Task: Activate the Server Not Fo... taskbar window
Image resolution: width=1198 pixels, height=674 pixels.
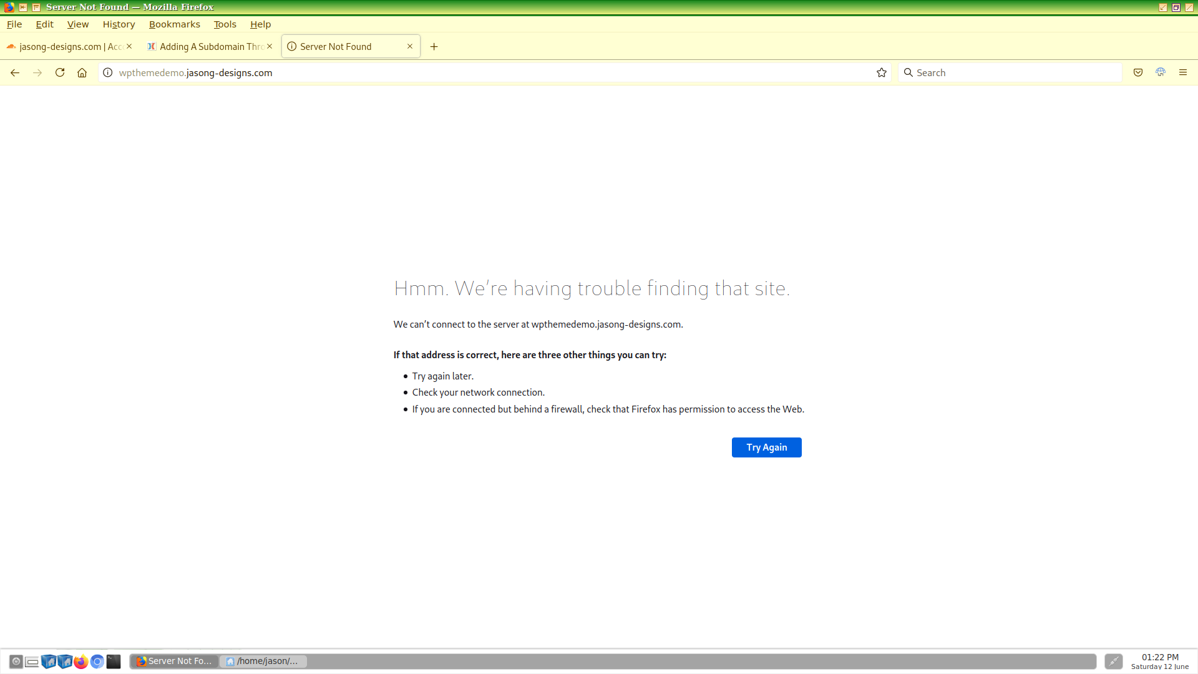Action: click(174, 662)
